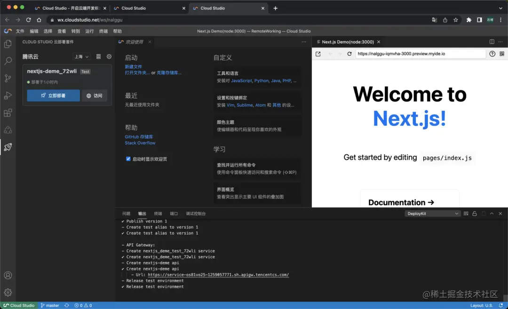Open the 终端 menu
Screen dimensions: 508x309
coord(103,31)
